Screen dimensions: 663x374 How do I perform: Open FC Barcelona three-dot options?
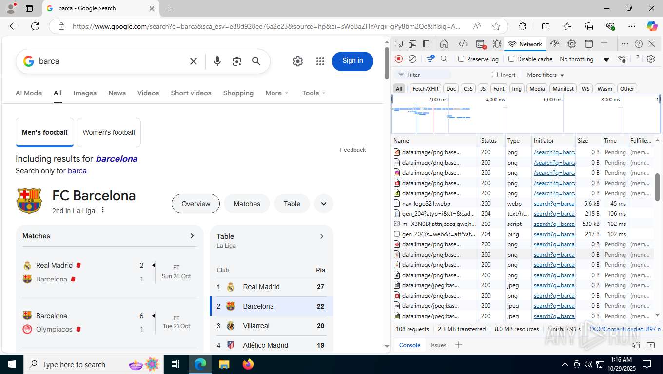pyautogui.click(x=103, y=210)
